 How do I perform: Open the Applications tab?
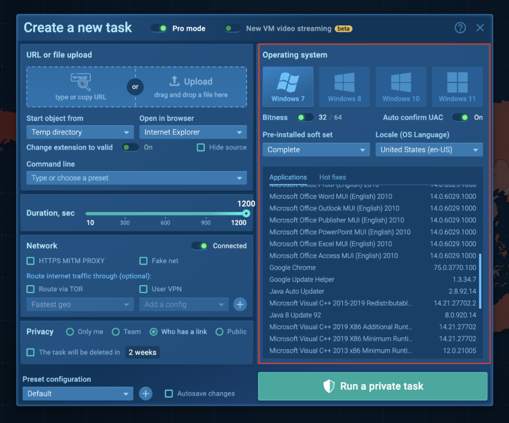click(x=288, y=177)
